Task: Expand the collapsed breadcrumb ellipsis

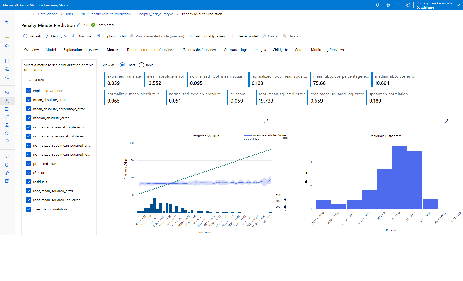Action: [x=25, y=14]
